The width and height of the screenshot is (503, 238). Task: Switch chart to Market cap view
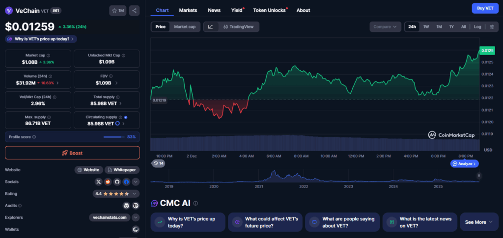pos(184,27)
